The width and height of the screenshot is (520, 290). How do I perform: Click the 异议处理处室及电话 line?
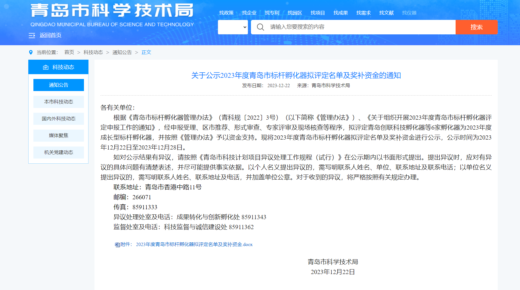pos(190,217)
